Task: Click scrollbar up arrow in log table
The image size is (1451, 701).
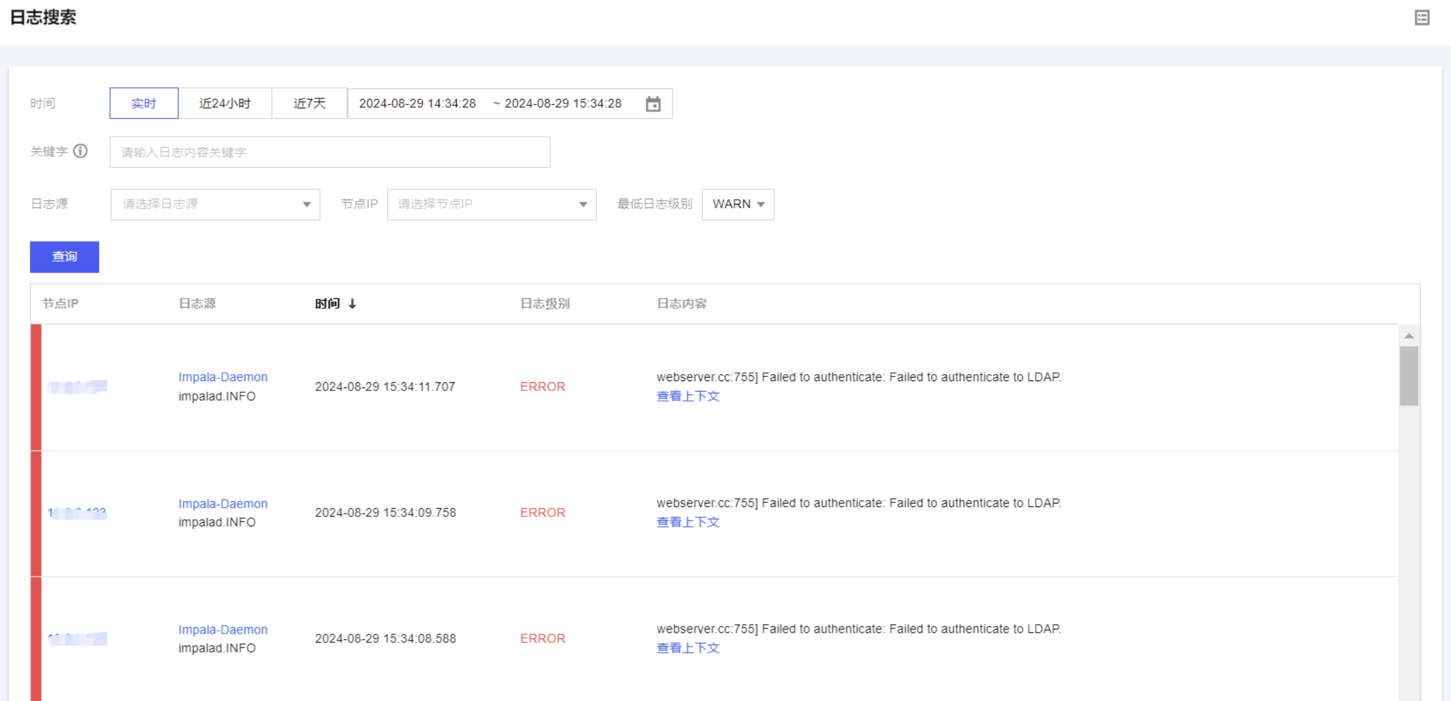Action: point(1409,336)
